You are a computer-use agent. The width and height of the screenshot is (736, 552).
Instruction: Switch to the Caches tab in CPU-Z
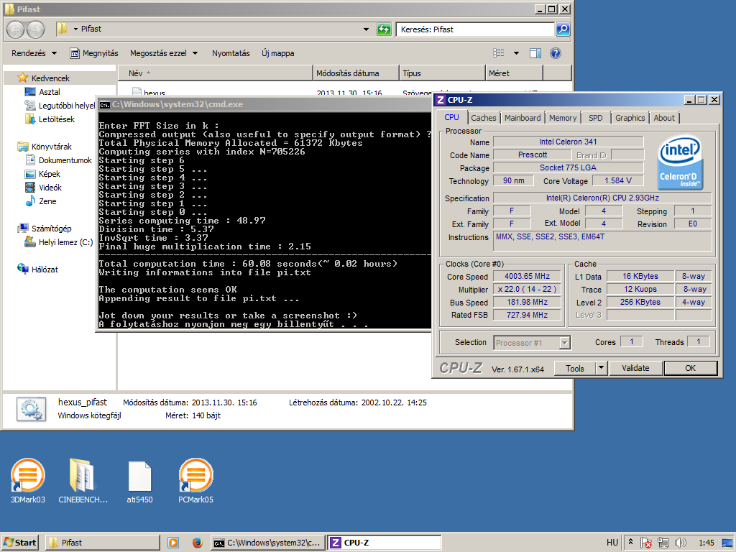coord(484,118)
